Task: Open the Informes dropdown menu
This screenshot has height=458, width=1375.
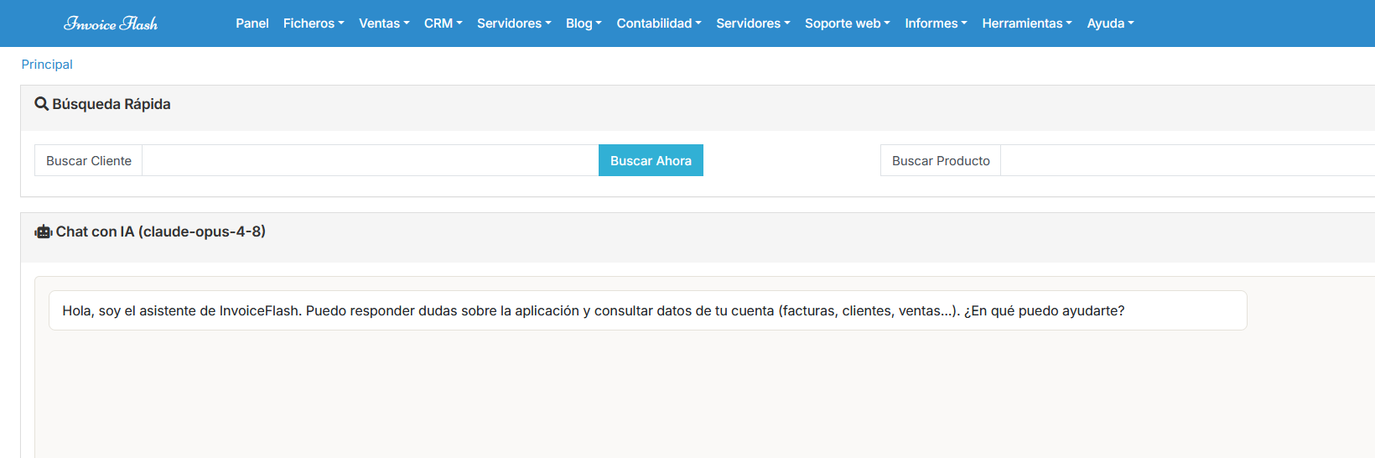Action: (x=936, y=23)
